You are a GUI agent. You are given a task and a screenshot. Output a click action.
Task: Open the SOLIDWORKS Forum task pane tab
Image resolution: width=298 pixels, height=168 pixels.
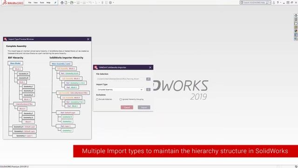pos(296,39)
